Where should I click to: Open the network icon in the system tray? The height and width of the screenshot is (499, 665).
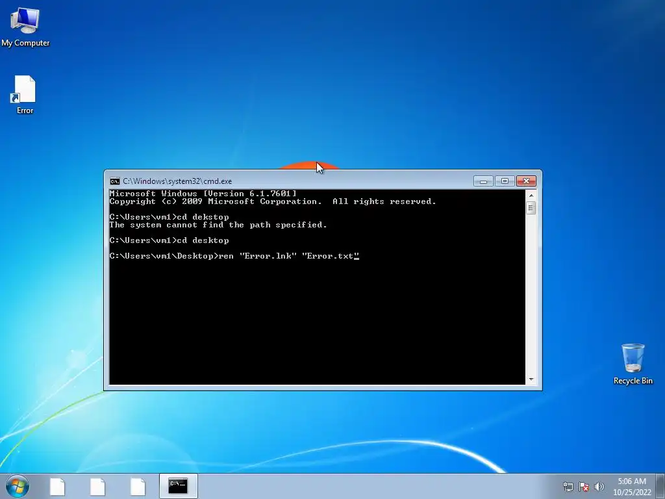click(568, 487)
